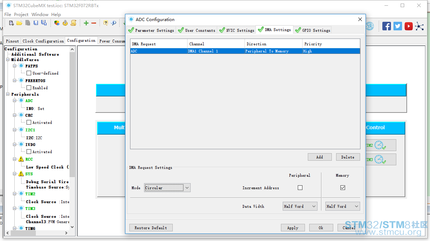Screen dimensions: 430x241
Task: Open Peripheral Data Width dropdown
Action: pyautogui.click(x=300, y=206)
